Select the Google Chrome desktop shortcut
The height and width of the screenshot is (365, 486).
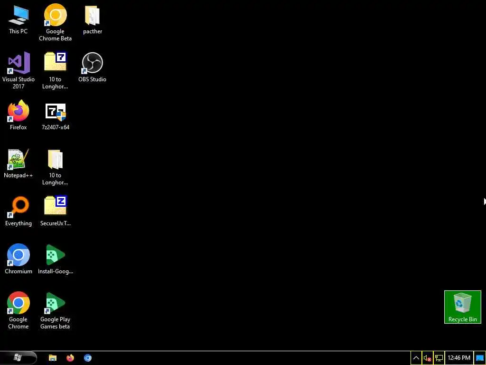(x=19, y=310)
